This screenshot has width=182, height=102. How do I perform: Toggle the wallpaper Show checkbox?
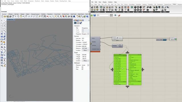point(82,67)
